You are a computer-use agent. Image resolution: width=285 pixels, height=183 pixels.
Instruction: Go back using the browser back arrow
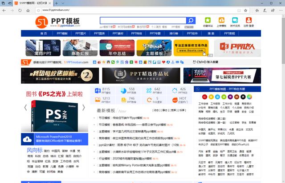tap(4, 10)
